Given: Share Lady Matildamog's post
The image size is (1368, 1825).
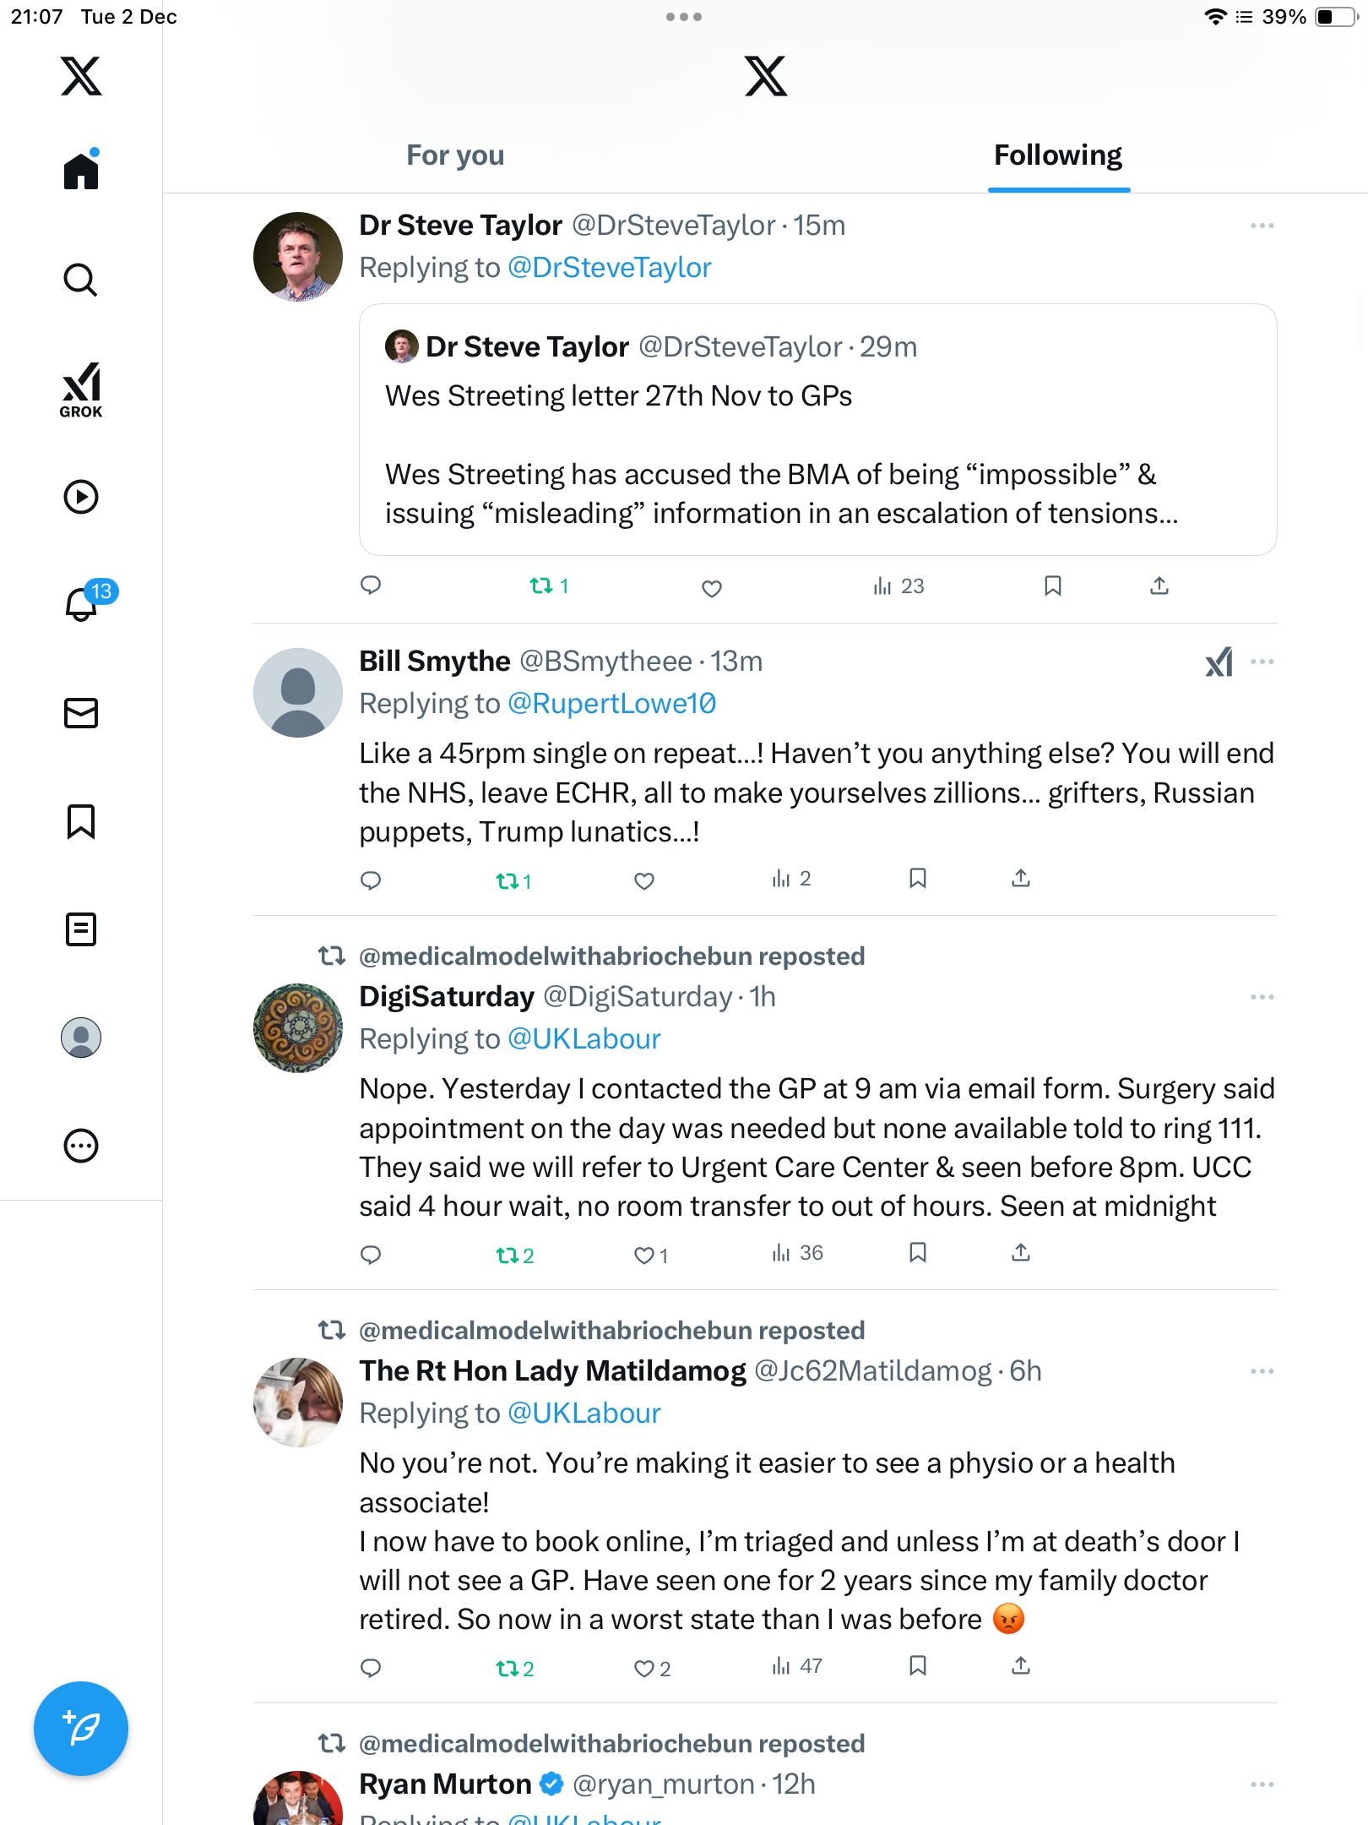Looking at the screenshot, I should 1021,1666.
